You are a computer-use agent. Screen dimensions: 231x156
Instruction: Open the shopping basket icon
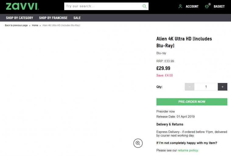(x=207, y=6)
